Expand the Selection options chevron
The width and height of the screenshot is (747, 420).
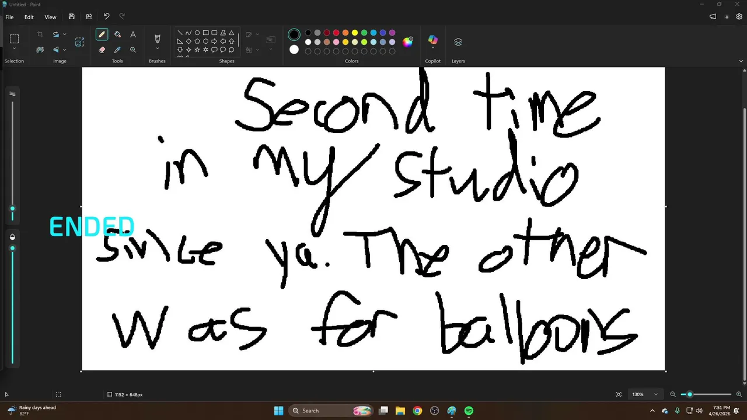coord(15,49)
